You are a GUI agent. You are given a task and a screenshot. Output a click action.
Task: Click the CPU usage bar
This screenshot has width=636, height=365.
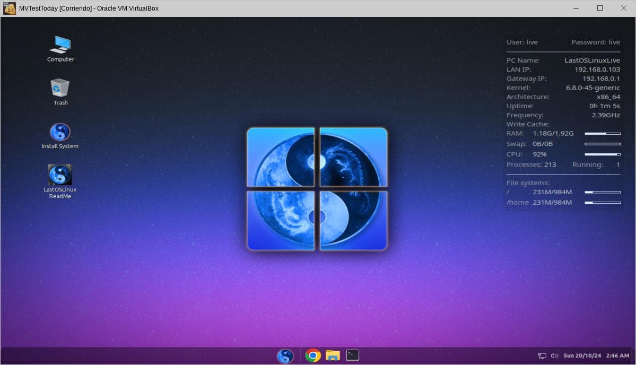click(602, 154)
